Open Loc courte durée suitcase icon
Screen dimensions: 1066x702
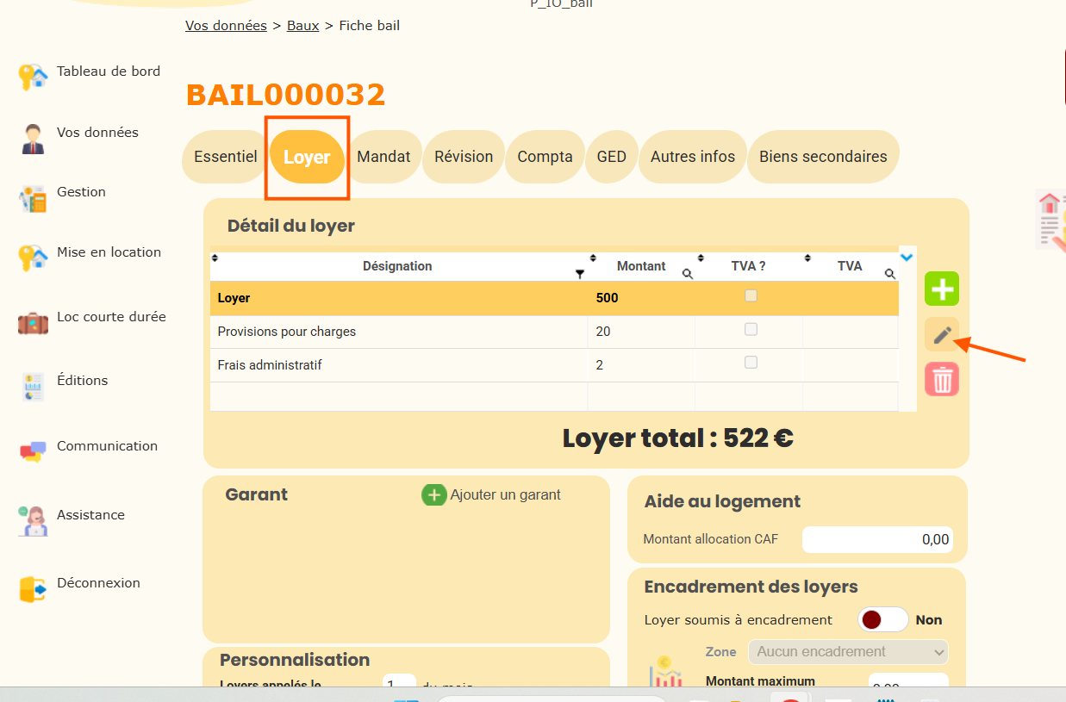(33, 323)
